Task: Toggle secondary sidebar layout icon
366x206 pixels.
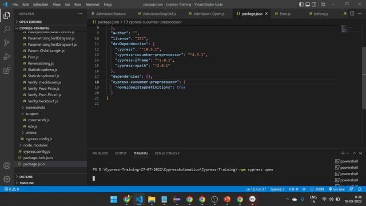Action: pos(314,5)
